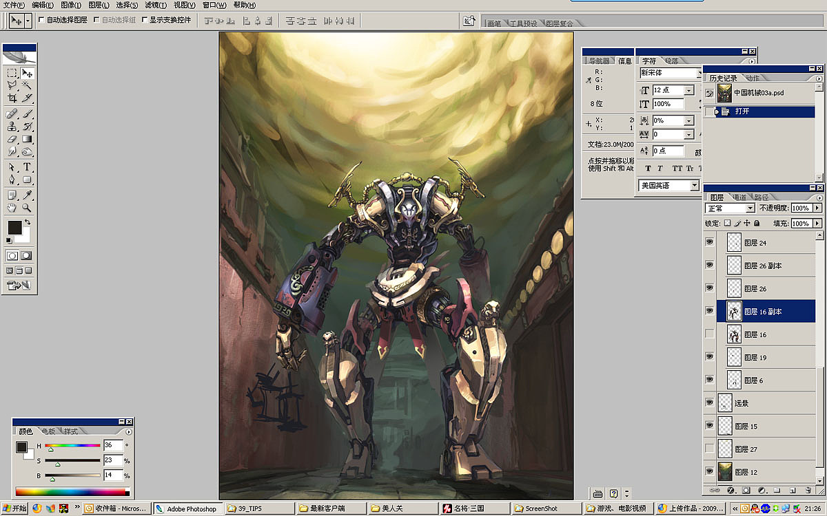Select the Healing Brush tool

(x=12, y=114)
